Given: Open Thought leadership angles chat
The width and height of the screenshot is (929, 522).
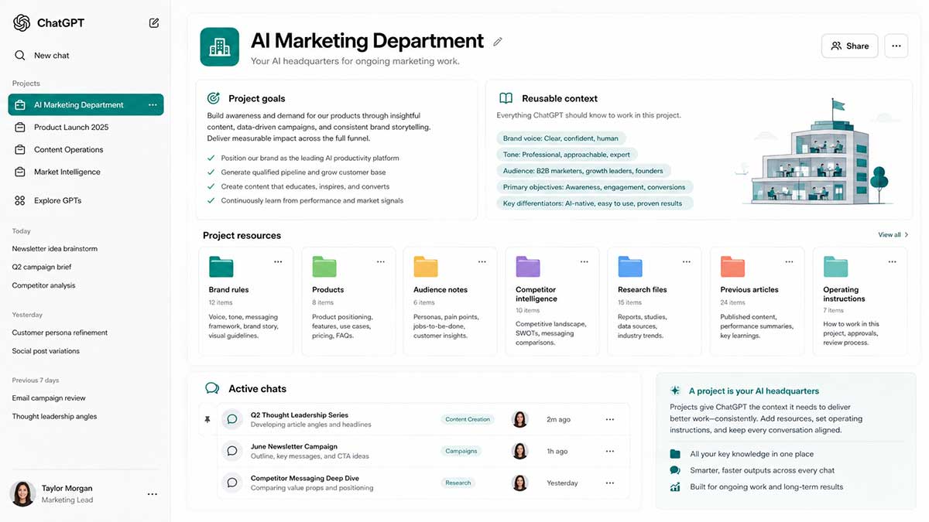Looking at the screenshot, I should pyautogui.click(x=55, y=416).
